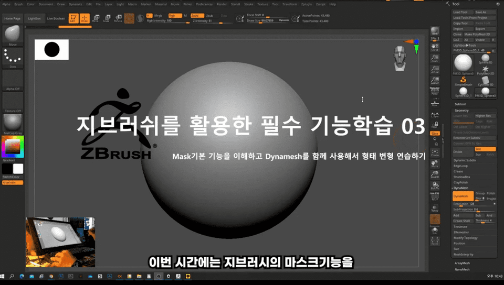
Task: Expand the Modify Topology section
Action: coord(466,238)
